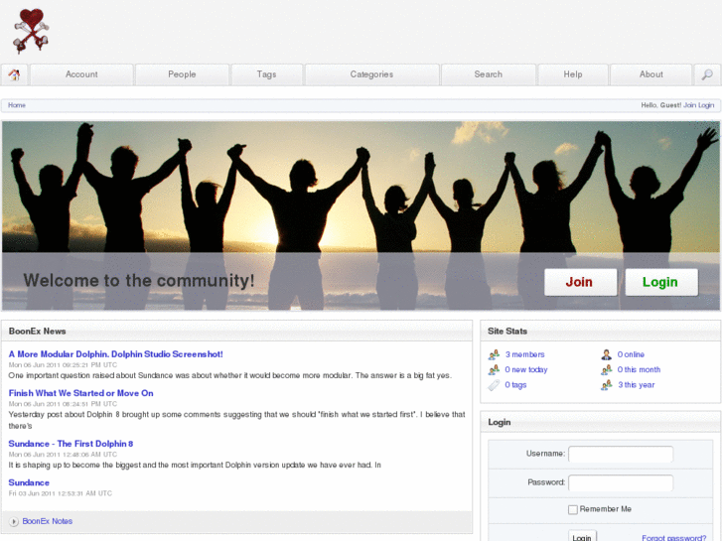Screen dimensions: 722x541
Task: Go to the People menu
Action: coord(182,74)
